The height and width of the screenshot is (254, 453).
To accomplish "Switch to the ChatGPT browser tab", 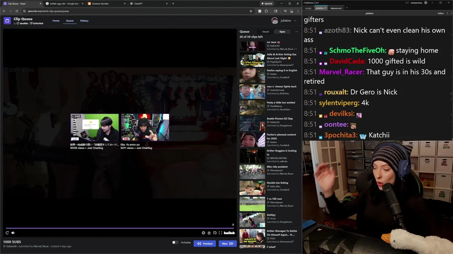I will (x=149, y=4).
